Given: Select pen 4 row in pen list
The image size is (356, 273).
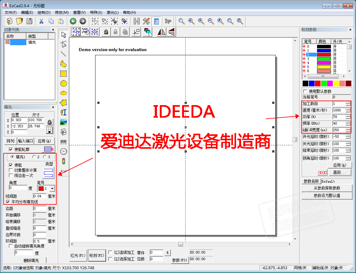Looking at the screenshot, I should 324,63.
